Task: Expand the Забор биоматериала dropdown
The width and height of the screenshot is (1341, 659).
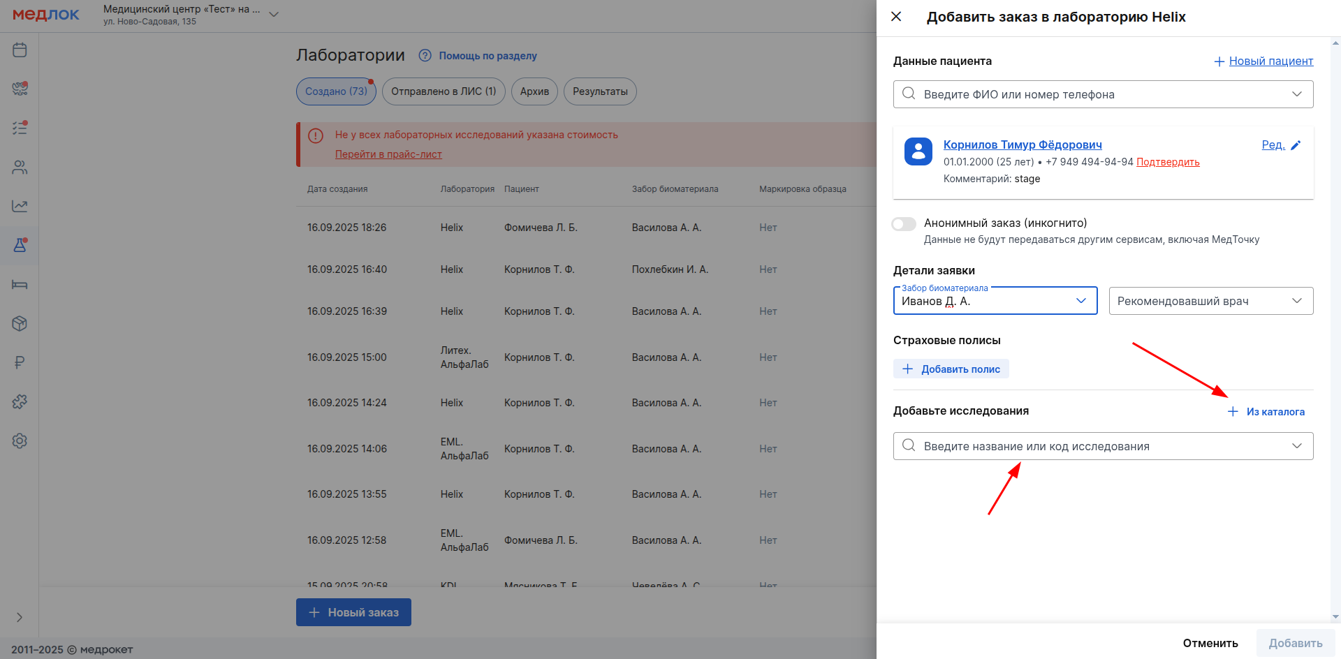Action: 1080,301
